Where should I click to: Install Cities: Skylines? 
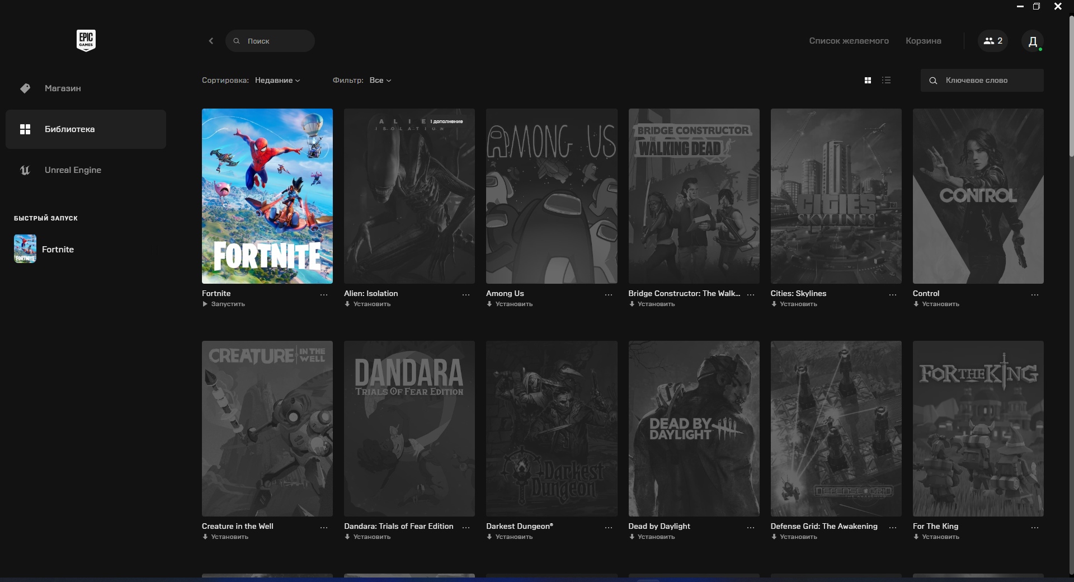click(x=794, y=304)
